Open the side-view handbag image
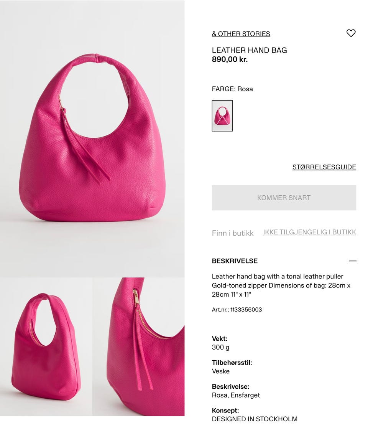 46,346
